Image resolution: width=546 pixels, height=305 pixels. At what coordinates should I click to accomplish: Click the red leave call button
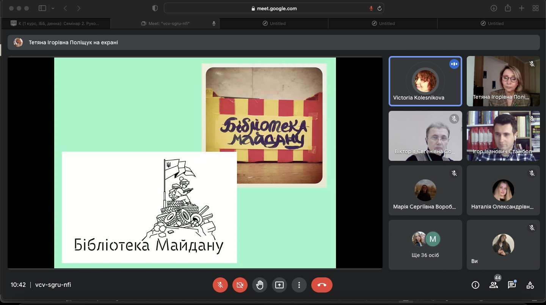pyautogui.click(x=322, y=285)
